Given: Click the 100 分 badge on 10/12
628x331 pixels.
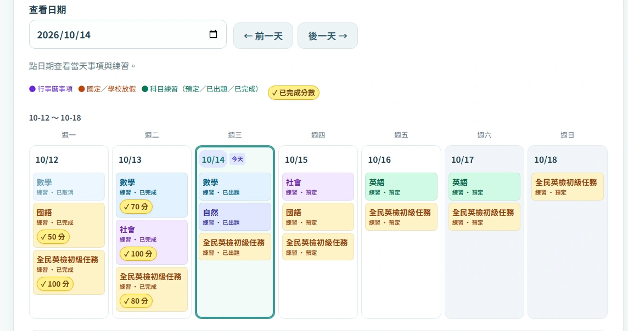Looking at the screenshot, I should pyautogui.click(x=55, y=284).
